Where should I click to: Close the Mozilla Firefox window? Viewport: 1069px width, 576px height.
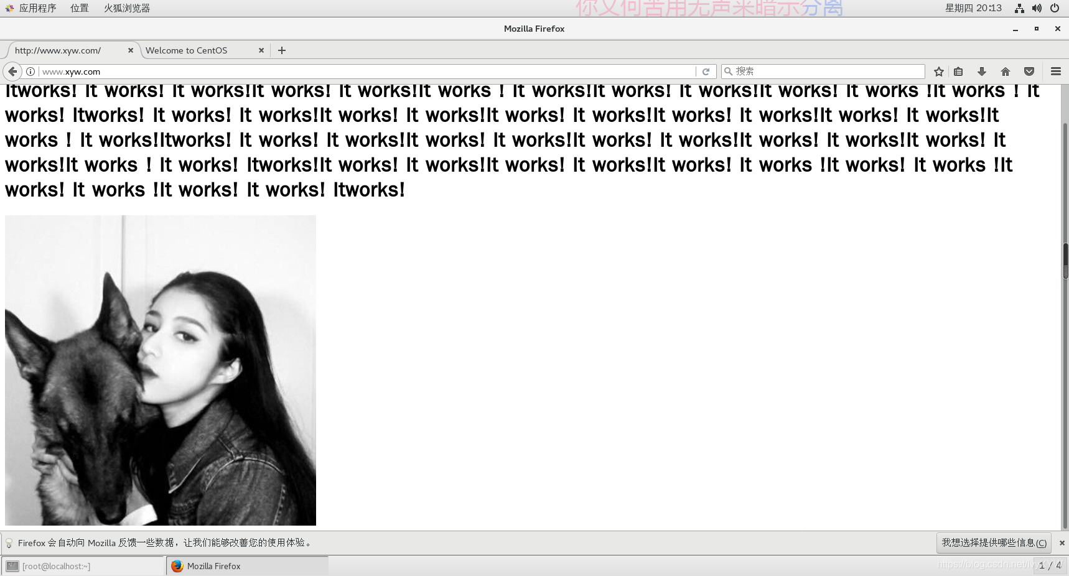pos(1057,29)
